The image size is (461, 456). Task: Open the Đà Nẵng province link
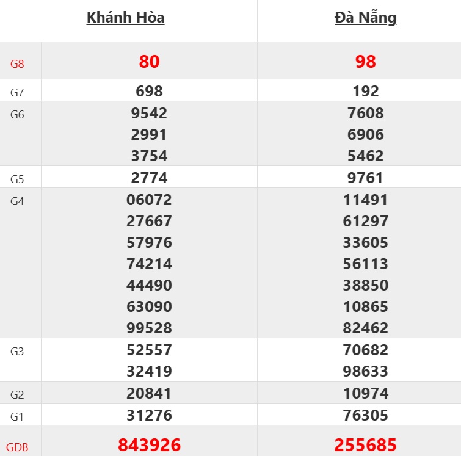point(365,18)
